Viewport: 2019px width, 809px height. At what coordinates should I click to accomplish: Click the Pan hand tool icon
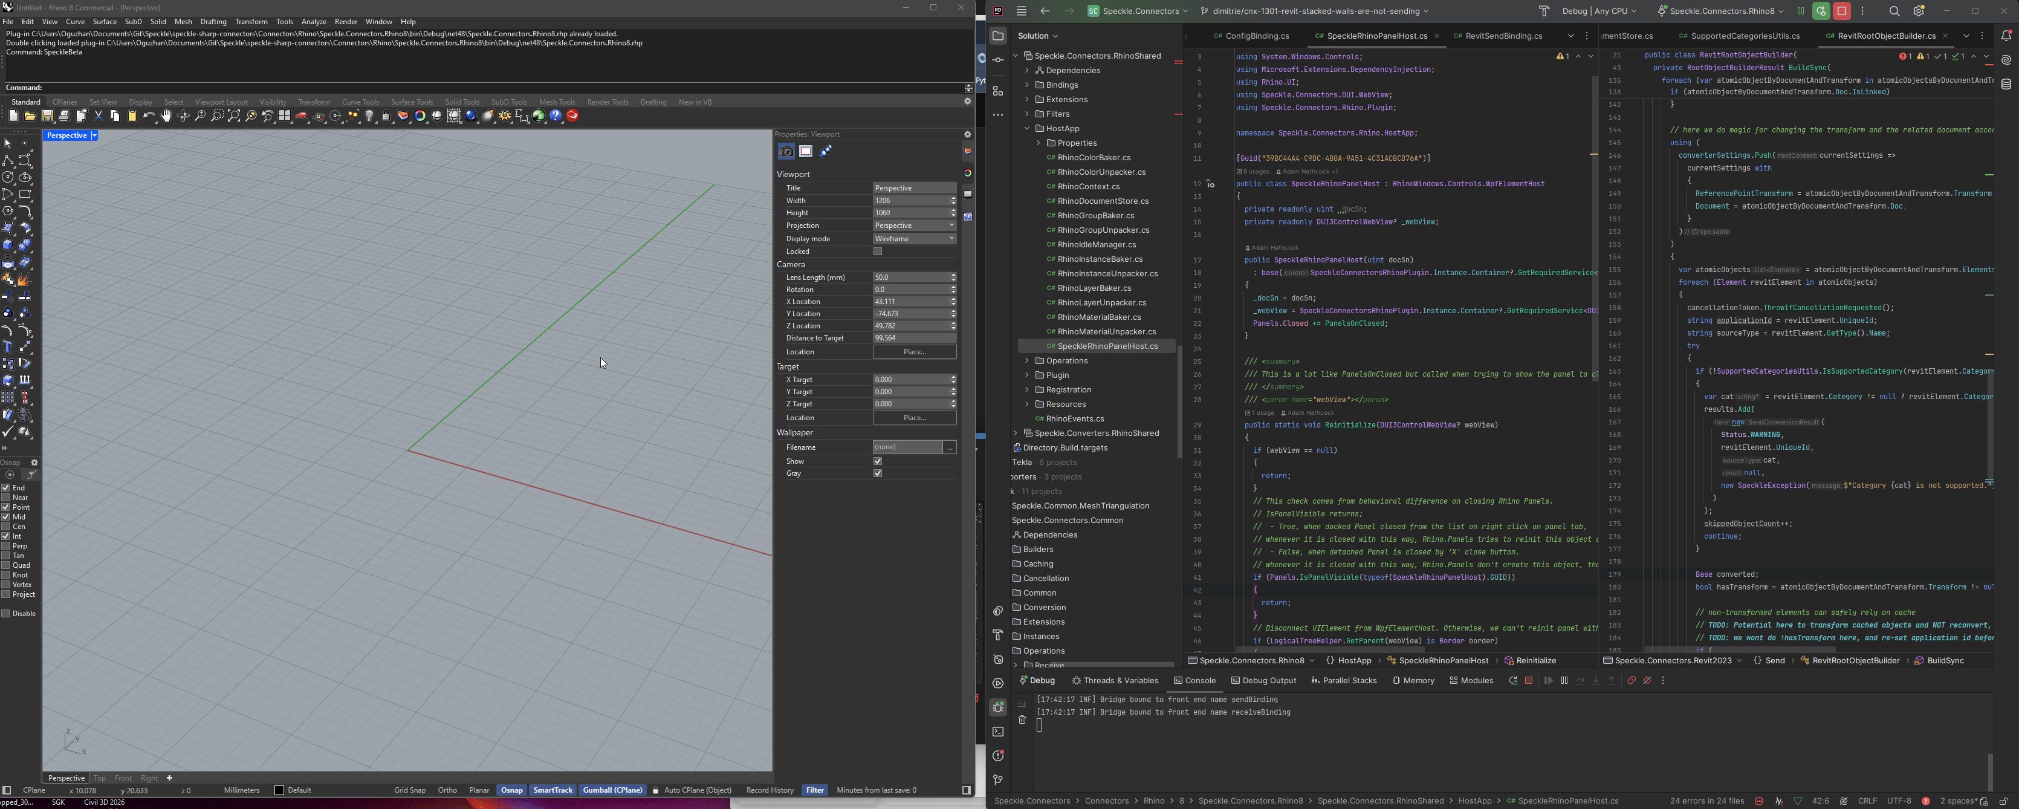(x=166, y=117)
